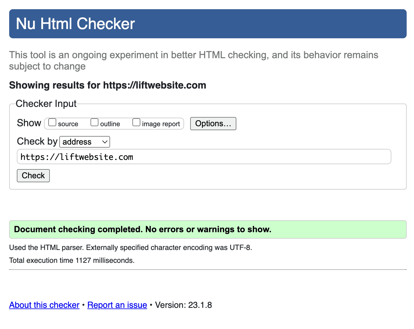The width and height of the screenshot is (414, 329).
Task: Open the About this checker link
Action: coord(44,305)
